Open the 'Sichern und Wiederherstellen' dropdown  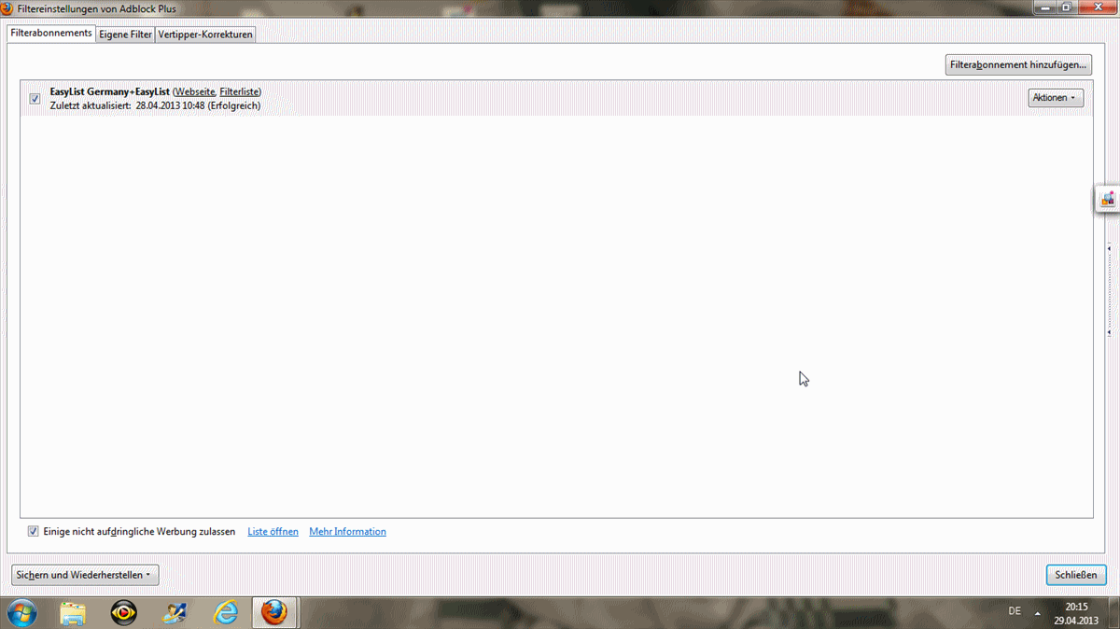85,575
